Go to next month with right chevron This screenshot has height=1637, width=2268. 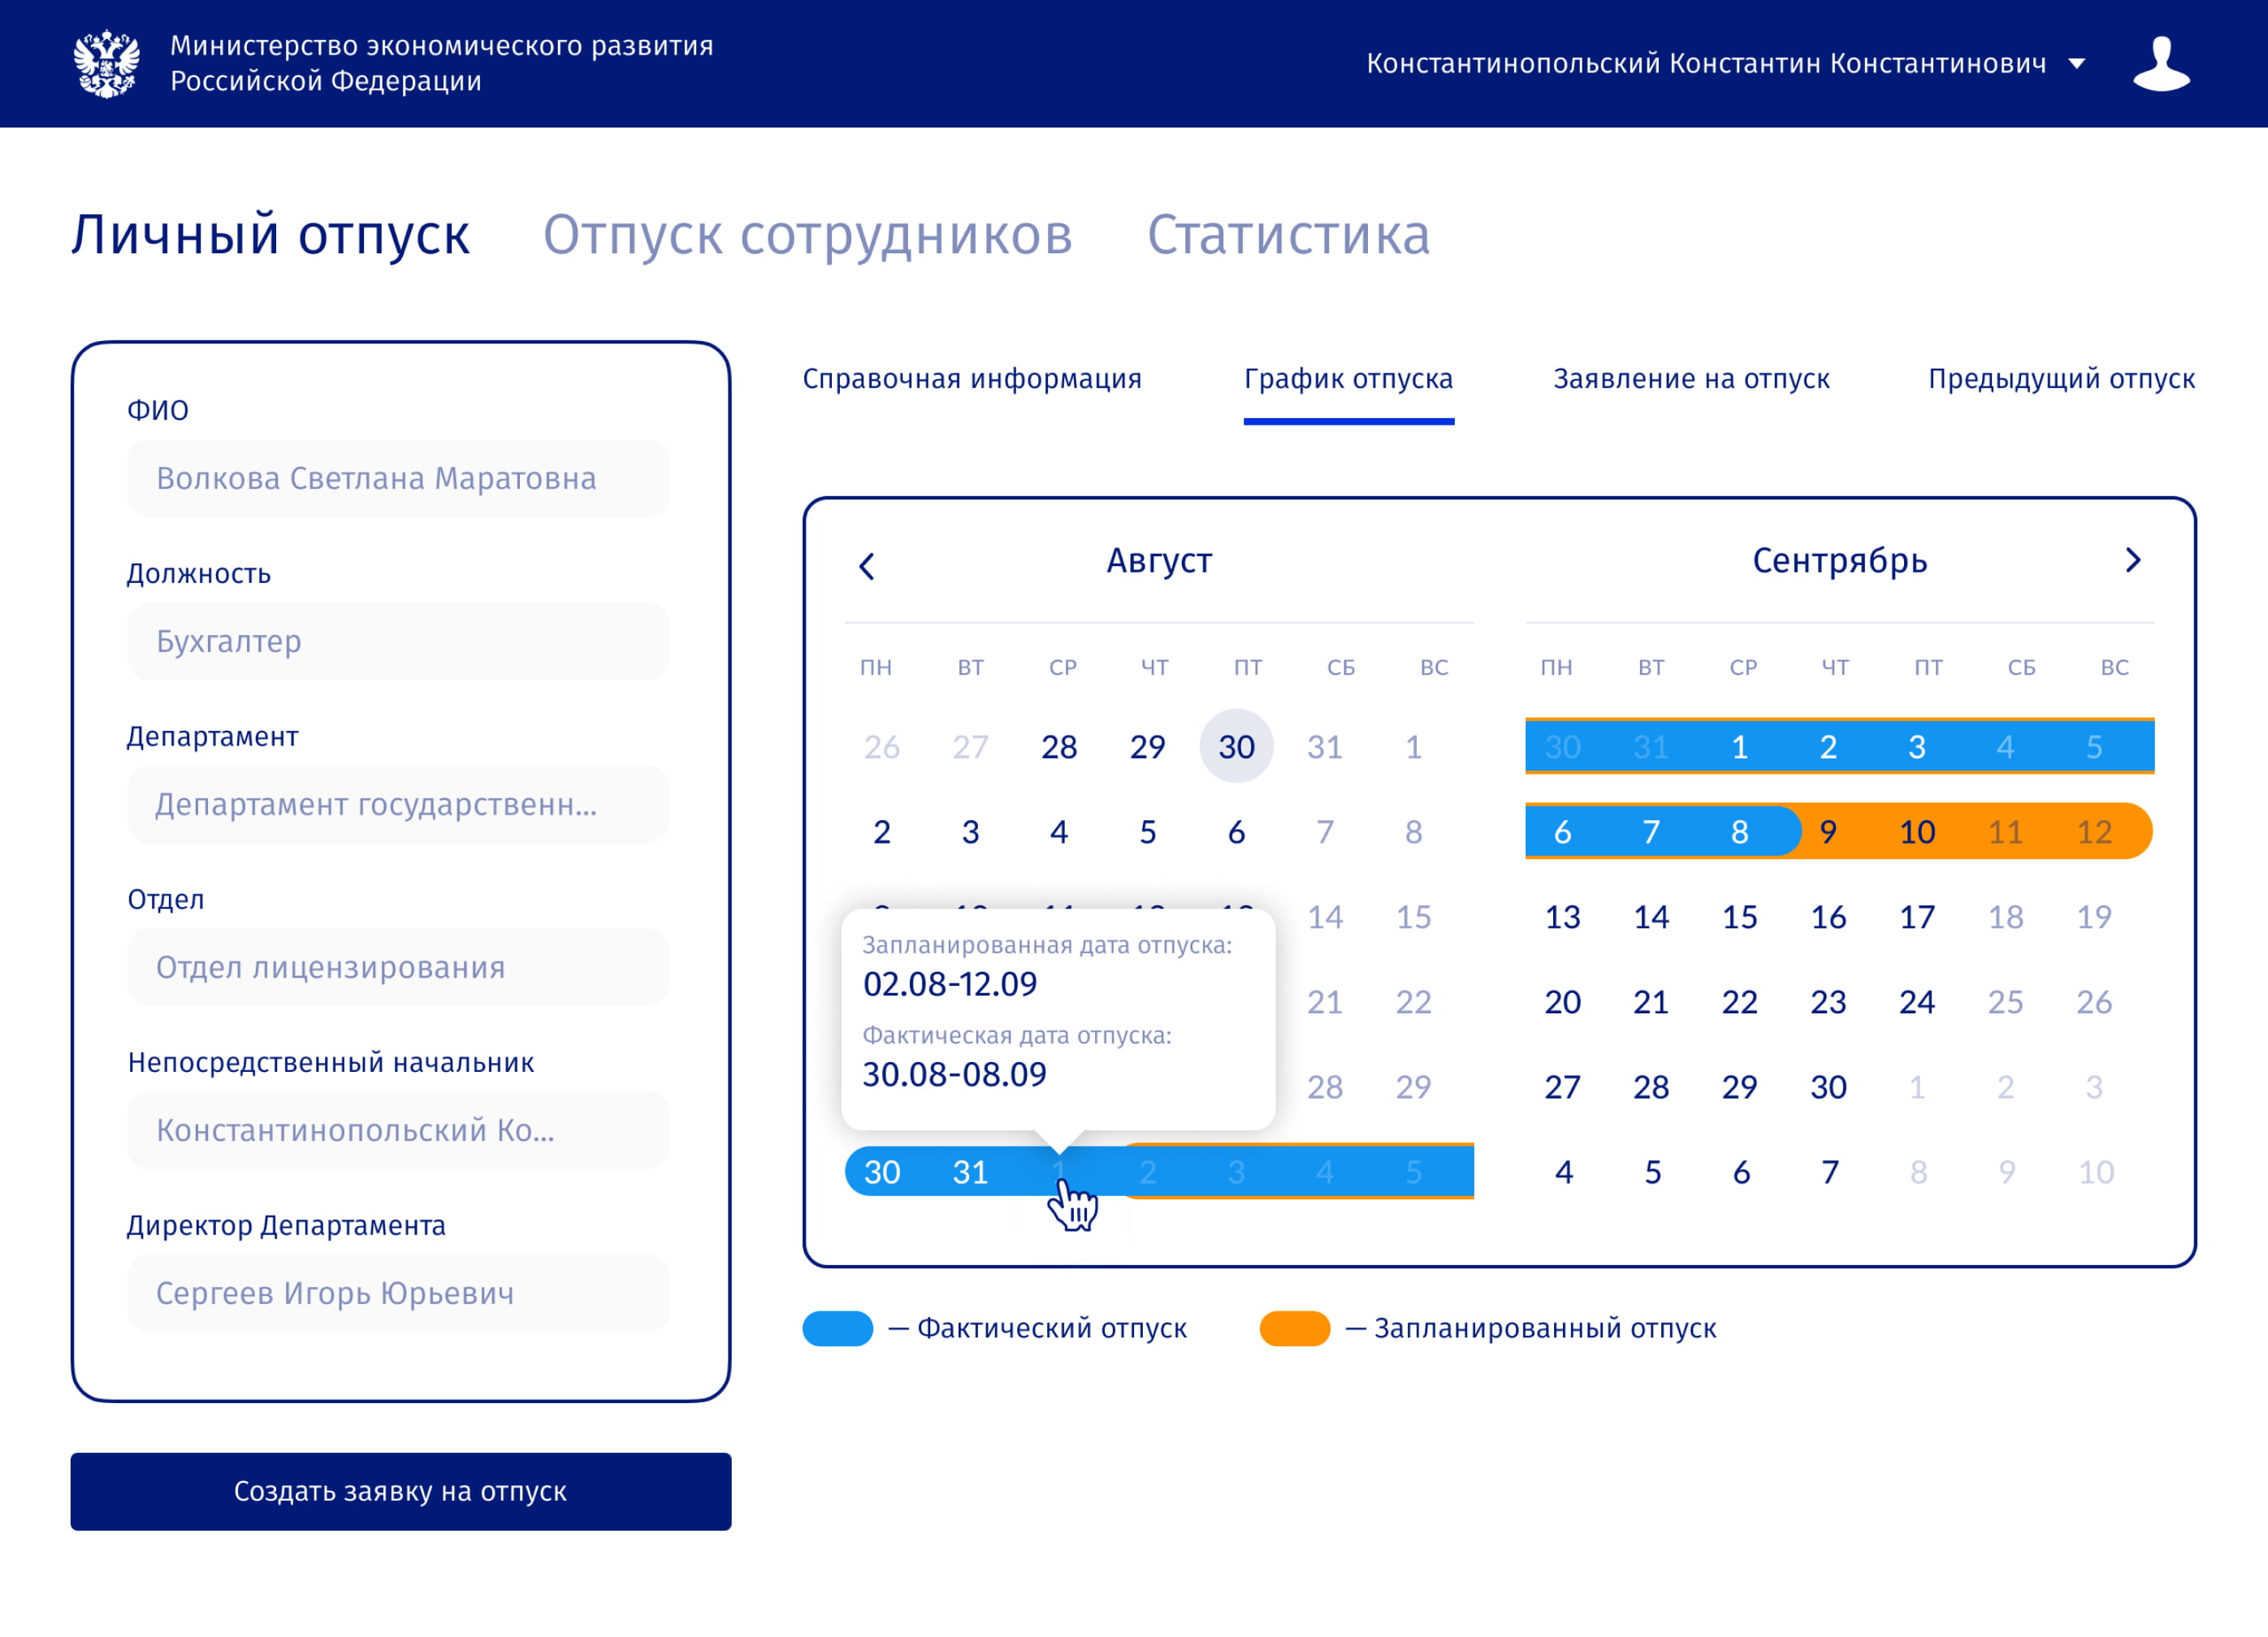click(x=2132, y=560)
